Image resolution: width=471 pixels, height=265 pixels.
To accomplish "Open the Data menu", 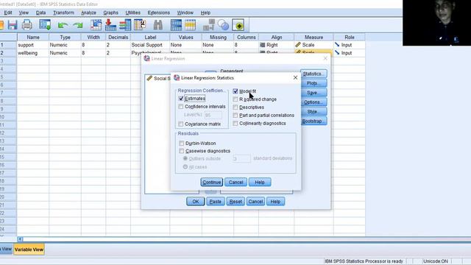I will click(40, 13).
